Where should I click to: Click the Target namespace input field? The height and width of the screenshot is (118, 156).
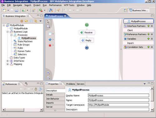coord(119,105)
